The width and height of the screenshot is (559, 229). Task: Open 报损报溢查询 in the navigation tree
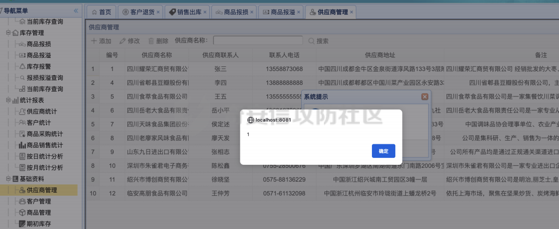(x=45, y=78)
